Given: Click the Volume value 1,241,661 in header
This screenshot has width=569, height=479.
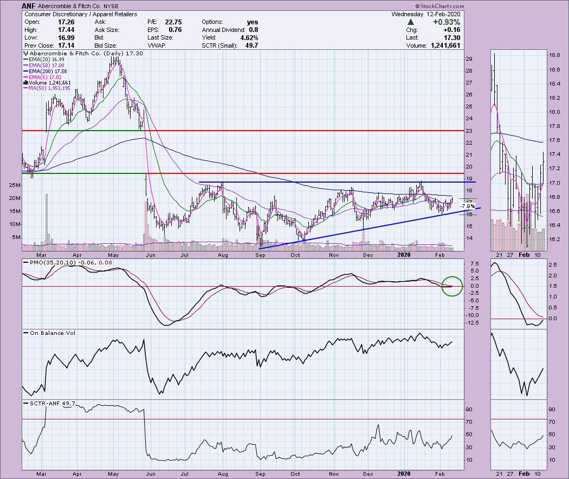Looking at the screenshot, I should (x=445, y=46).
